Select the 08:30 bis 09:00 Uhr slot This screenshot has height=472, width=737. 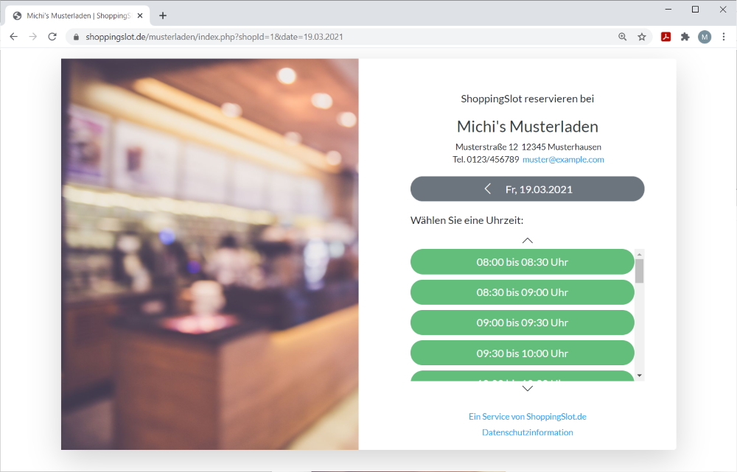click(522, 292)
